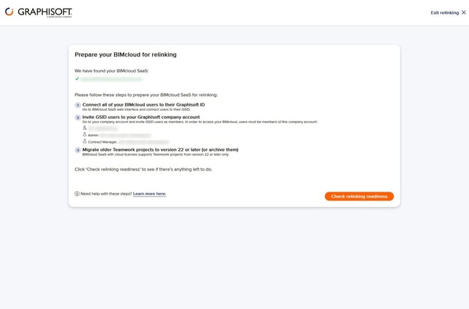469x309 pixels.
Task: Click the Prepare your BIMcloud for relinking title
Action: (x=125, y=55)
